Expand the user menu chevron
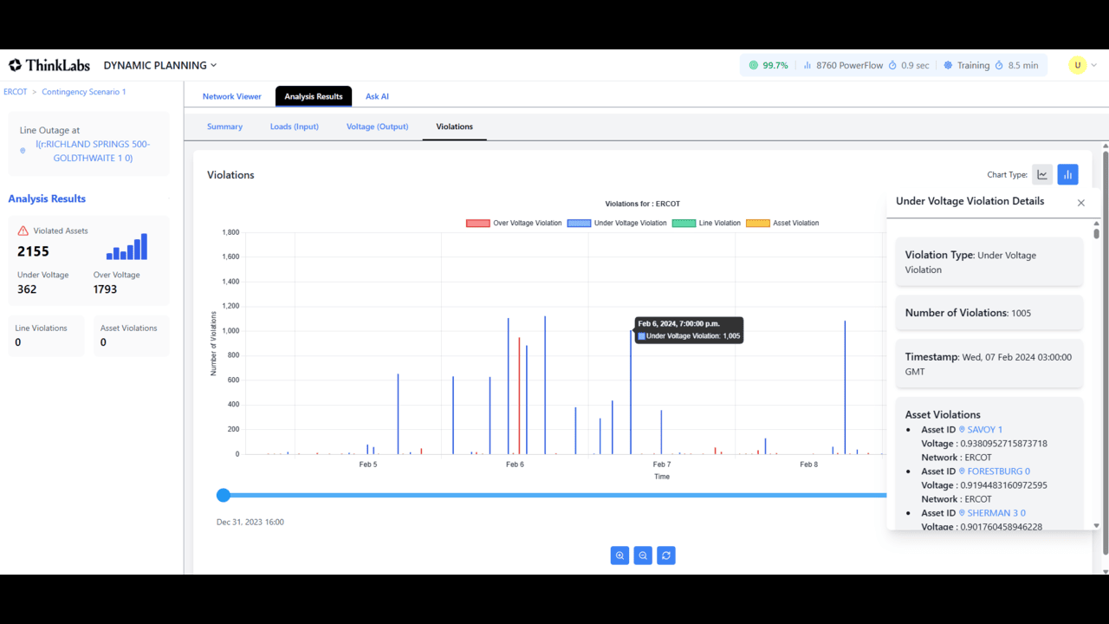Image resolution: width=1109 pixels, height=624 pixels. click(x=1094, y=65)
